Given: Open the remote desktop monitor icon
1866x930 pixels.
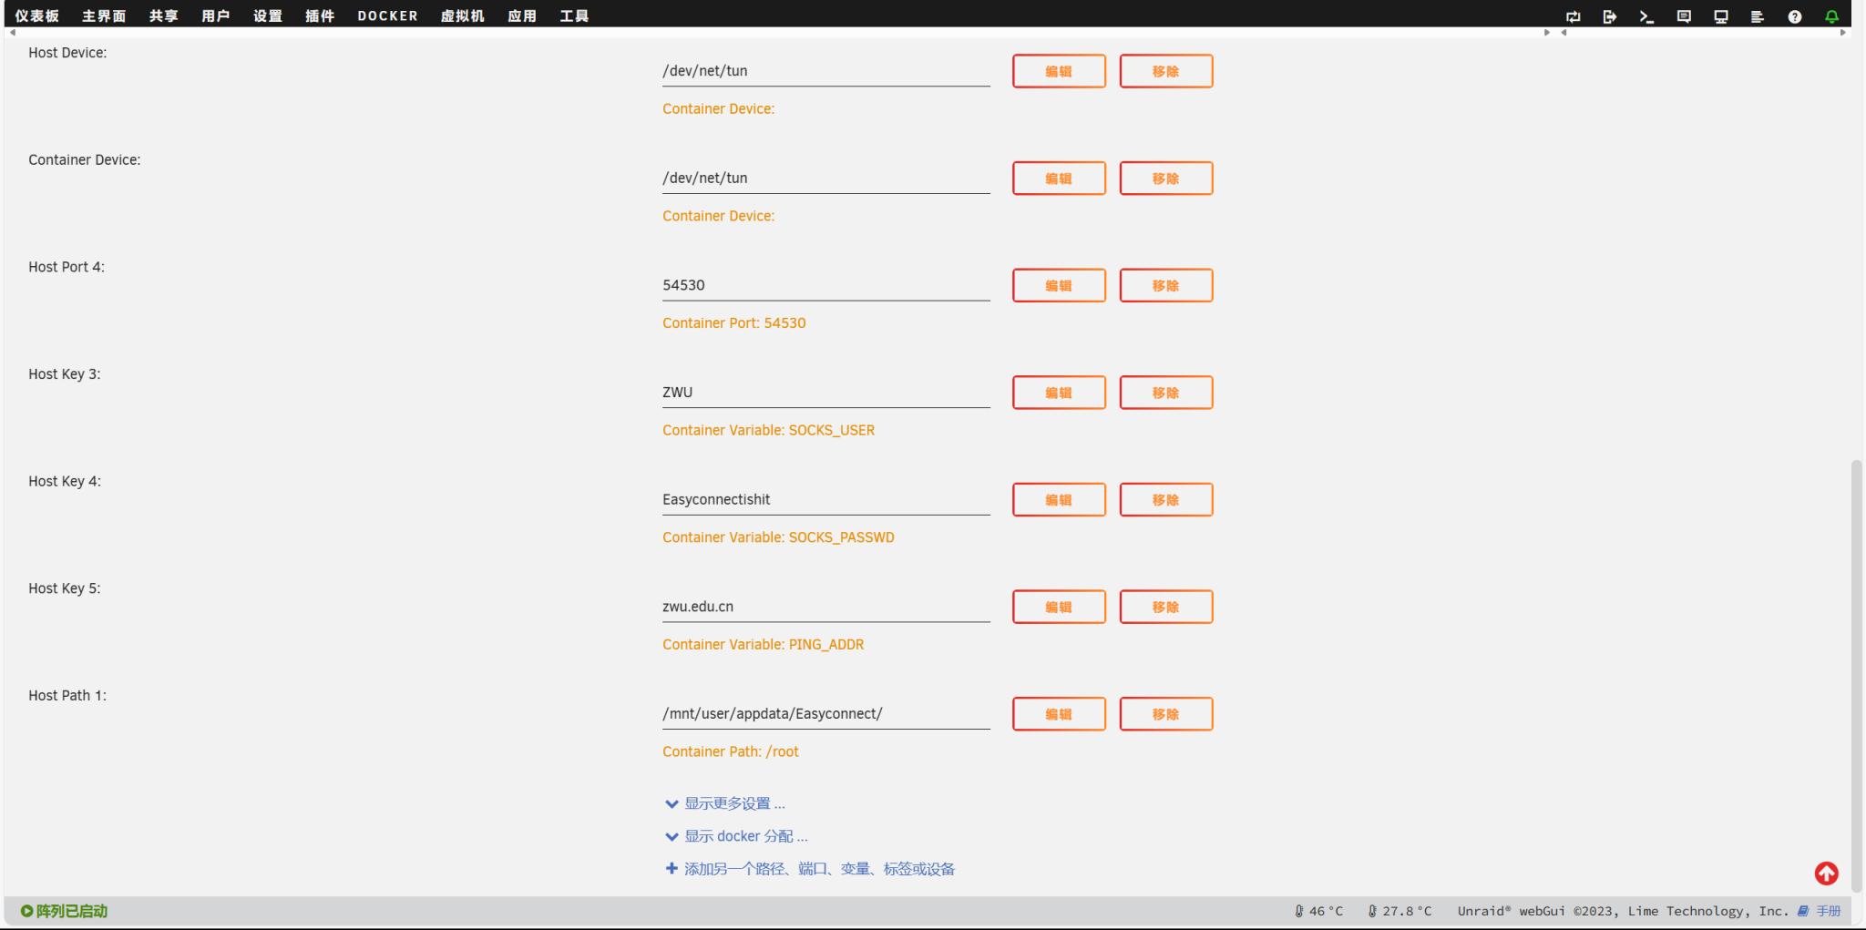Looking at the screenshot, I should [1720, 15].
